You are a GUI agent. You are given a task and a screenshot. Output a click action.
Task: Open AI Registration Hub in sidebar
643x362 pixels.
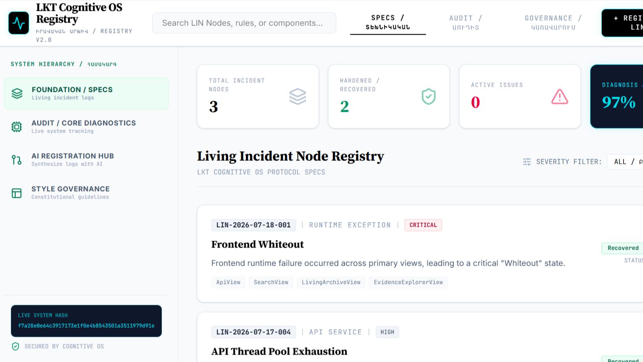pos(86,160)
